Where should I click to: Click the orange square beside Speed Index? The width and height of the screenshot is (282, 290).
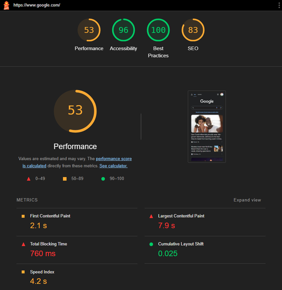click(23, 272)
